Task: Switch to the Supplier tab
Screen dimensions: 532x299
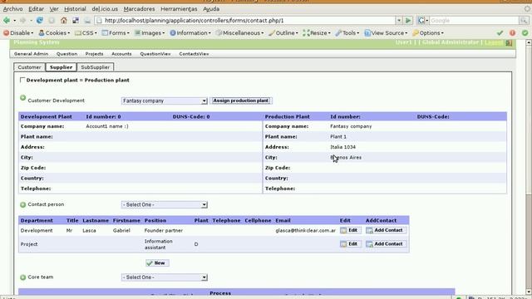Action: [61, 67]
